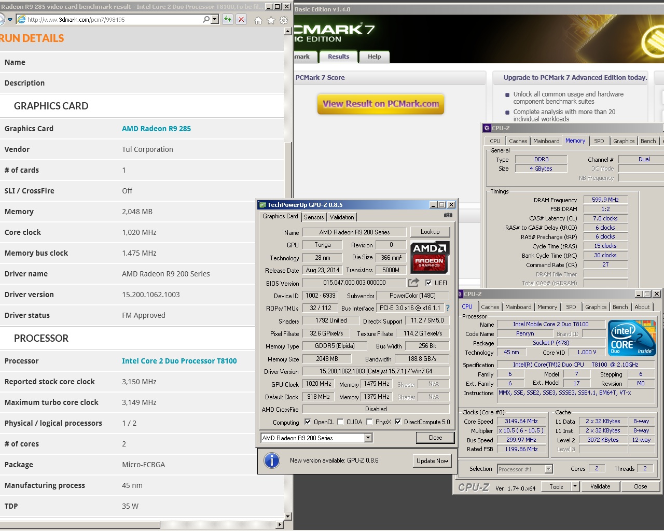Click the CPU-Z Validate button

[x=600, y=486]
